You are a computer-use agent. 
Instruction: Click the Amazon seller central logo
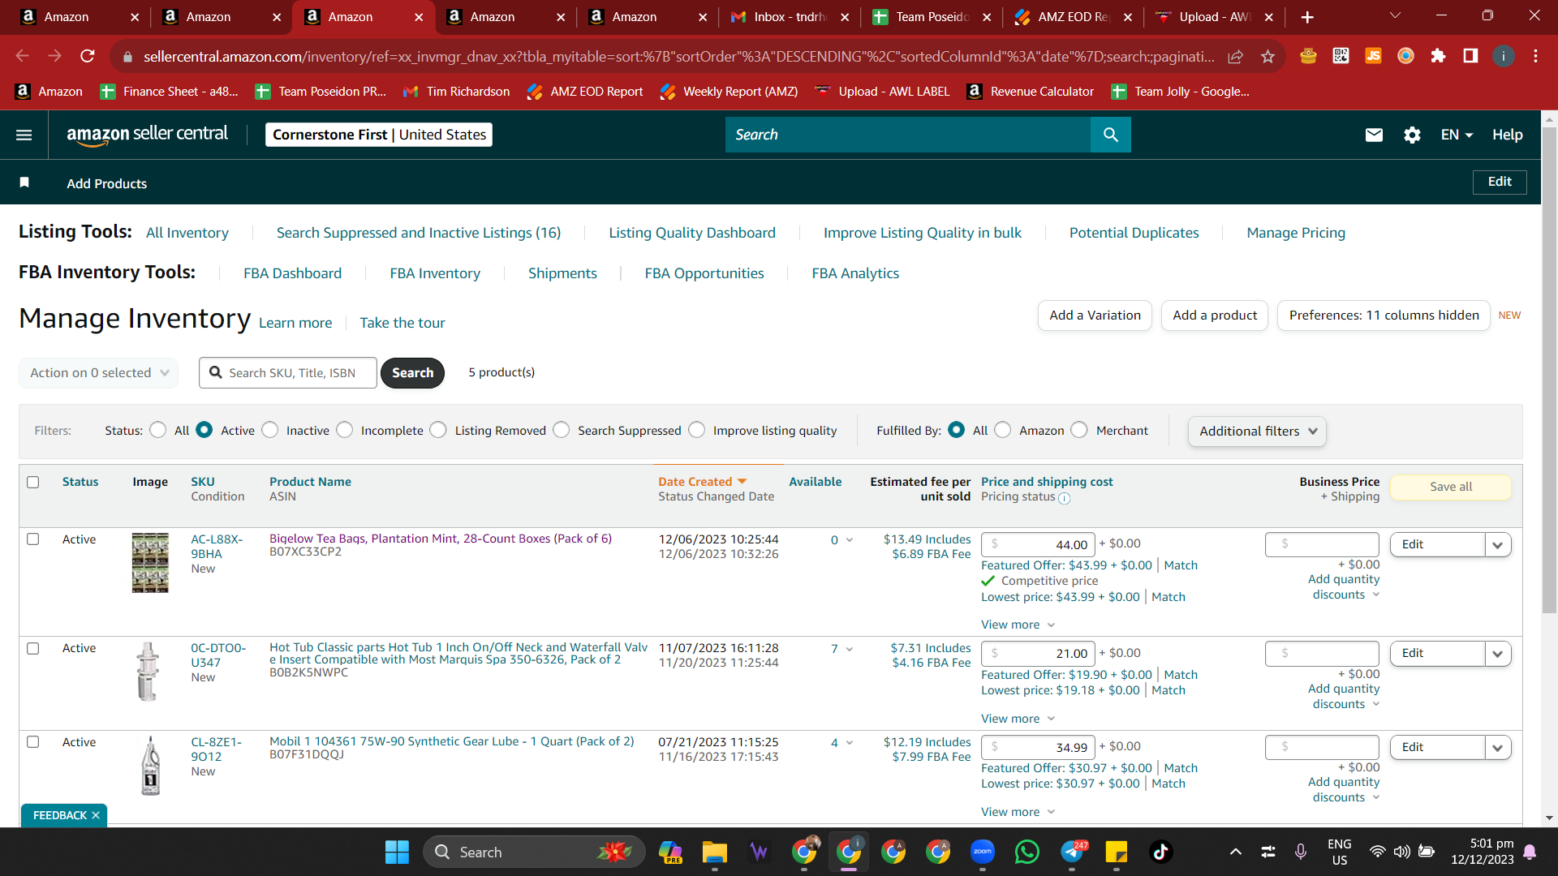pos(147,135)
